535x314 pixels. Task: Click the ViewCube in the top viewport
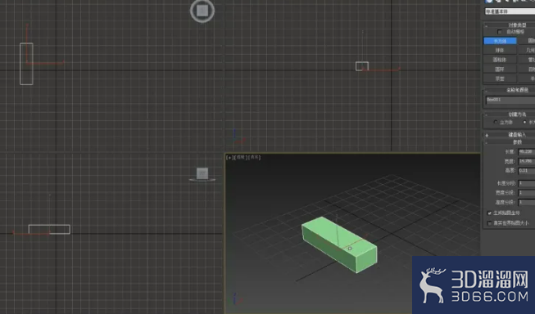[x=202, y=11]
